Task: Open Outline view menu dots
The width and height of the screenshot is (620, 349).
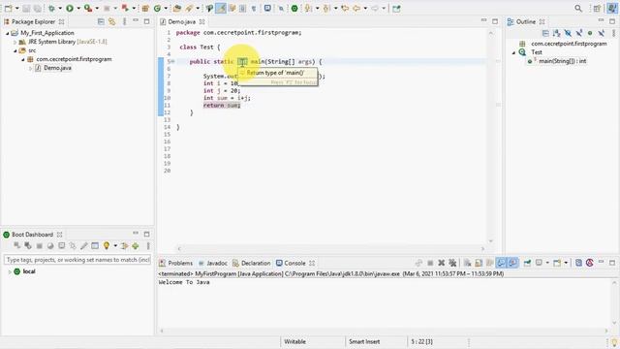Action: click(613, 33)
